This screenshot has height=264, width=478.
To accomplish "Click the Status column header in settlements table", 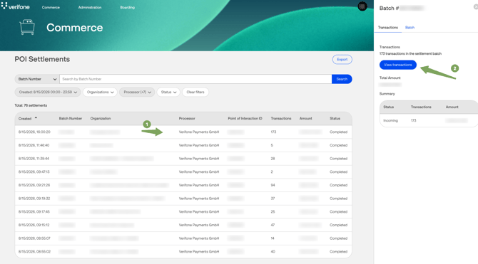I will (335, 118).
